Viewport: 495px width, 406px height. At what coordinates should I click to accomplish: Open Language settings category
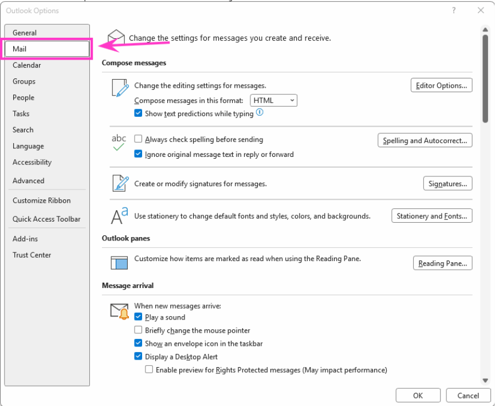[x=47, y=146]
